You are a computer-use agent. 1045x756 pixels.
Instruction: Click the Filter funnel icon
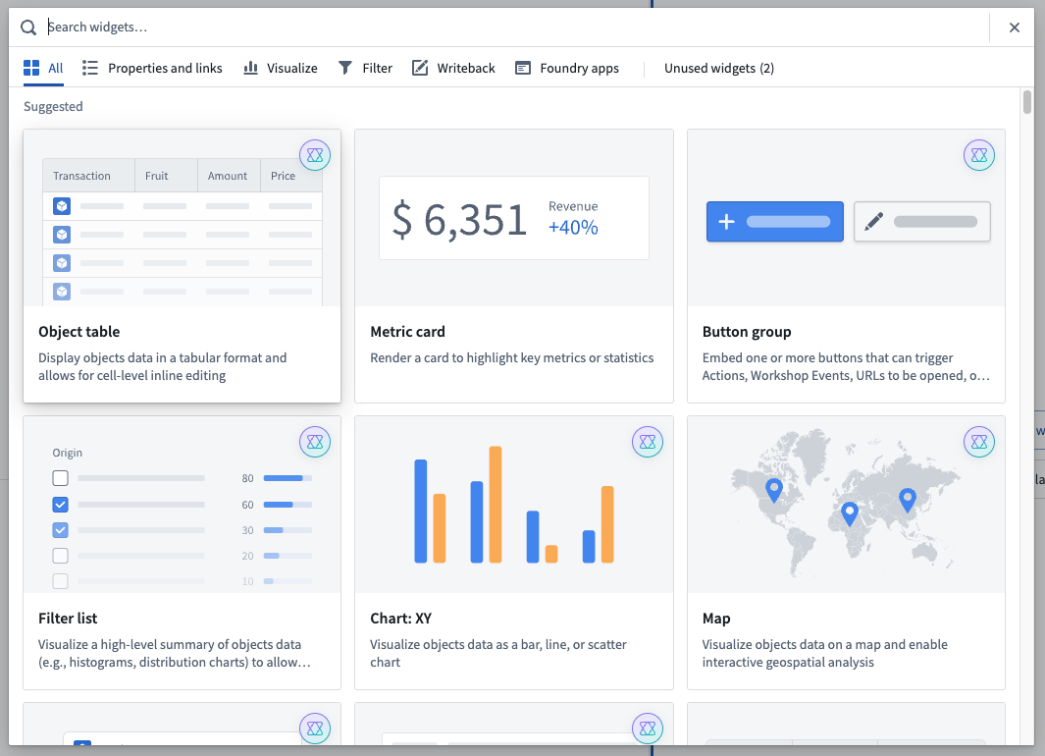[345, 68]
